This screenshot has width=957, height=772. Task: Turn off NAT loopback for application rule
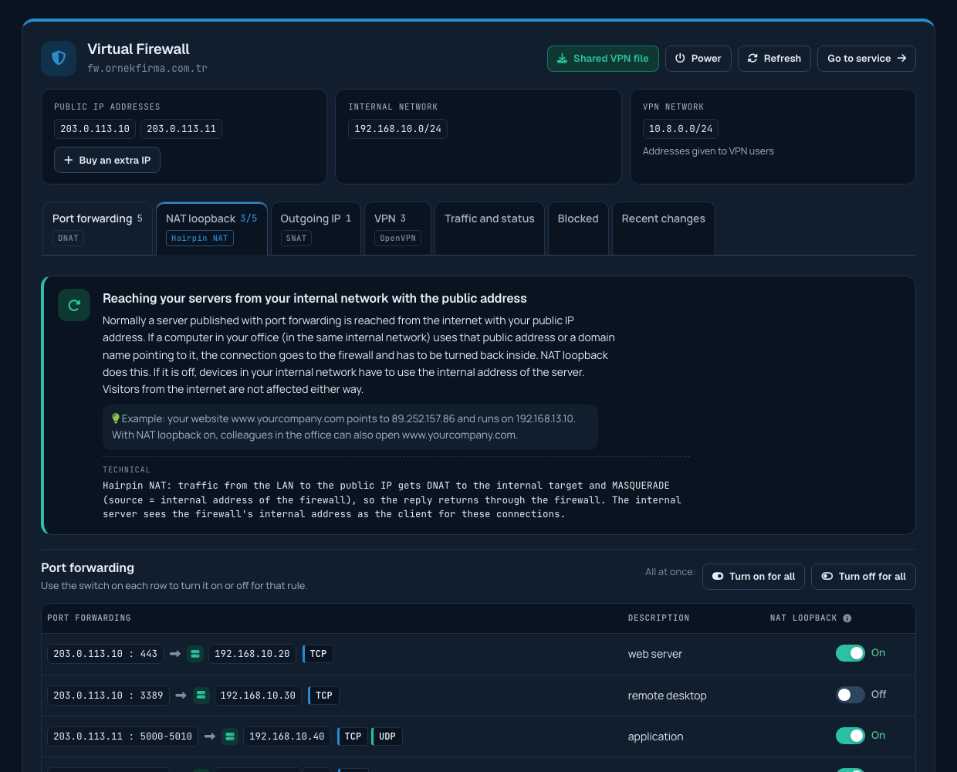850,736
